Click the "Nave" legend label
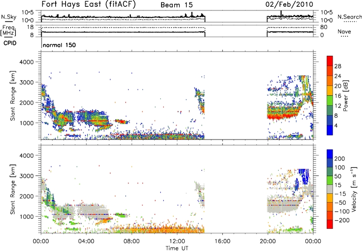The image size is (362, 251). click(x=344, y=31)
